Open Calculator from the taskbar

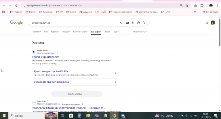click(x=80, y=116)
